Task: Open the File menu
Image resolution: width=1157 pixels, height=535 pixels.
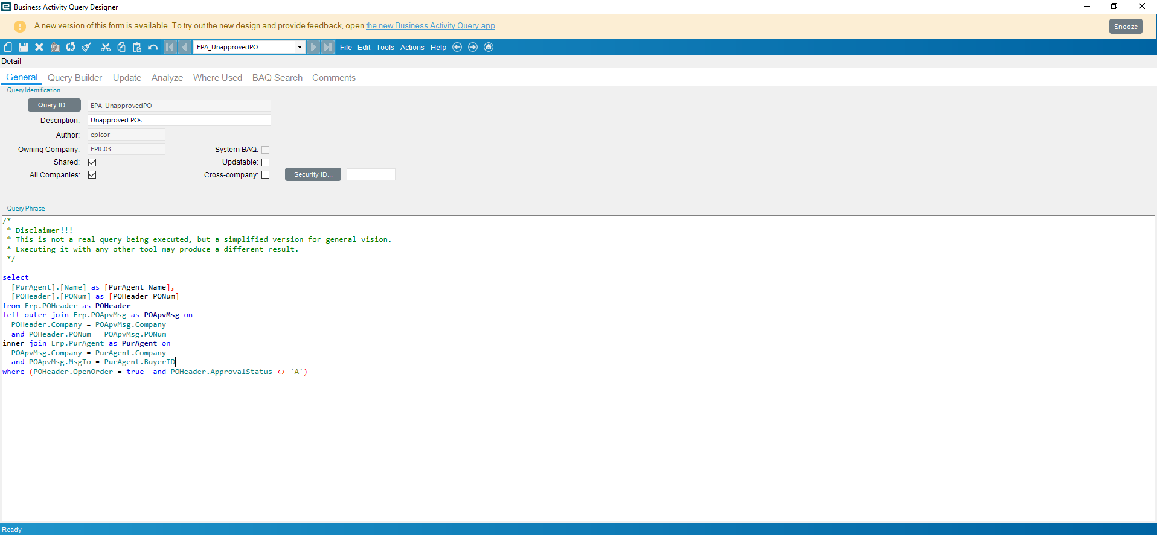Action: coord(346,48)
